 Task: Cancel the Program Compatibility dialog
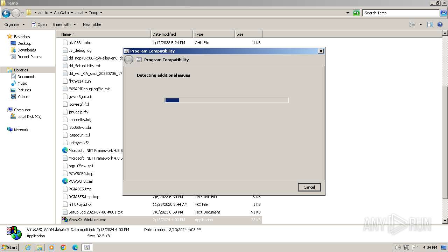pyautogui.click(x=309, y=187)
